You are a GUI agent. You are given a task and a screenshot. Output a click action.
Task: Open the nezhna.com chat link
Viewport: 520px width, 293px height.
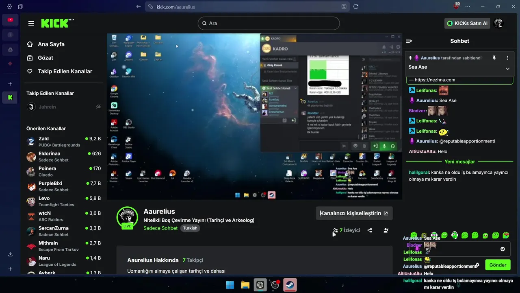435,80
